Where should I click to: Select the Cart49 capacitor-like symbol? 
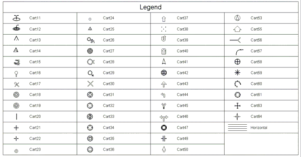click(164, 138)
